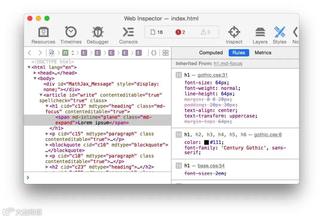
Task: Show the 2 errors indicator
Action: (180, 32)
